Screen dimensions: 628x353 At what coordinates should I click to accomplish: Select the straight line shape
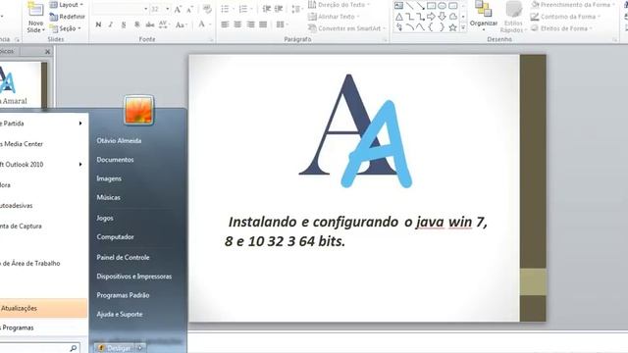point(410,6)
